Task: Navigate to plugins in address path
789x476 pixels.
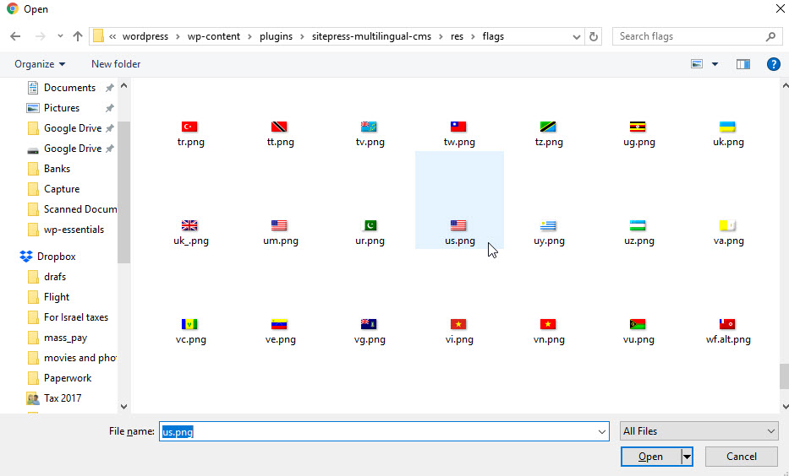Action: coord(277,36)
